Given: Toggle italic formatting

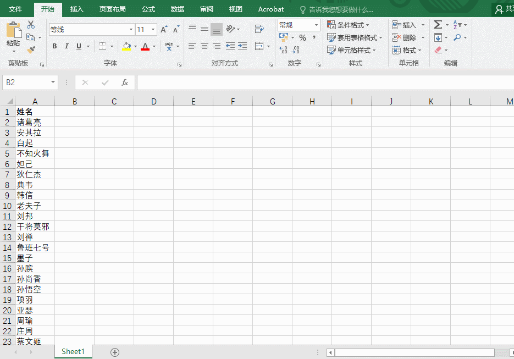Looking at the screenshot, I should point(67,46).
